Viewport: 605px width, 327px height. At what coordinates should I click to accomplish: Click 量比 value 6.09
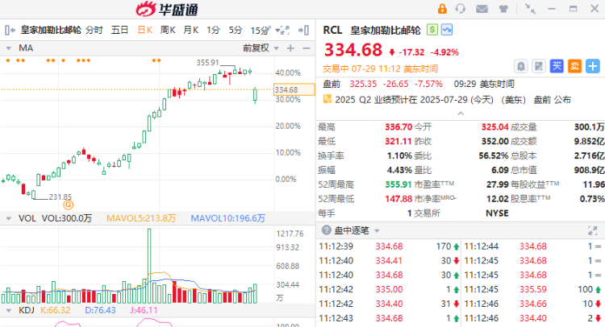[500, 170]
